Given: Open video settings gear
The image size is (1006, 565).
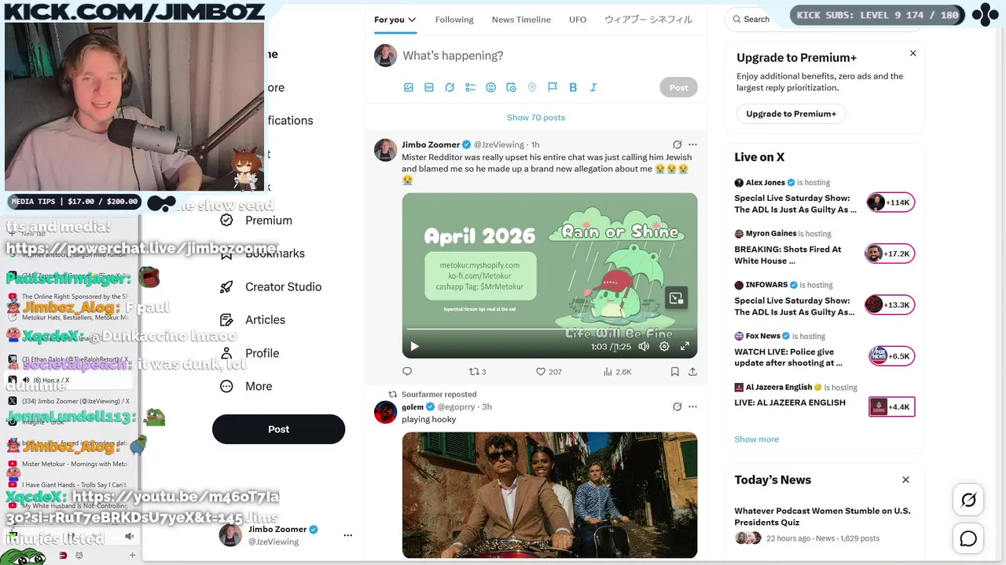Looking at the screenshot, I should [664, 346].
